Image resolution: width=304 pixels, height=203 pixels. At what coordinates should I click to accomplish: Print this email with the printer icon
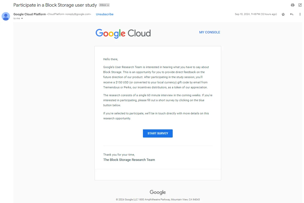(293, 5)
